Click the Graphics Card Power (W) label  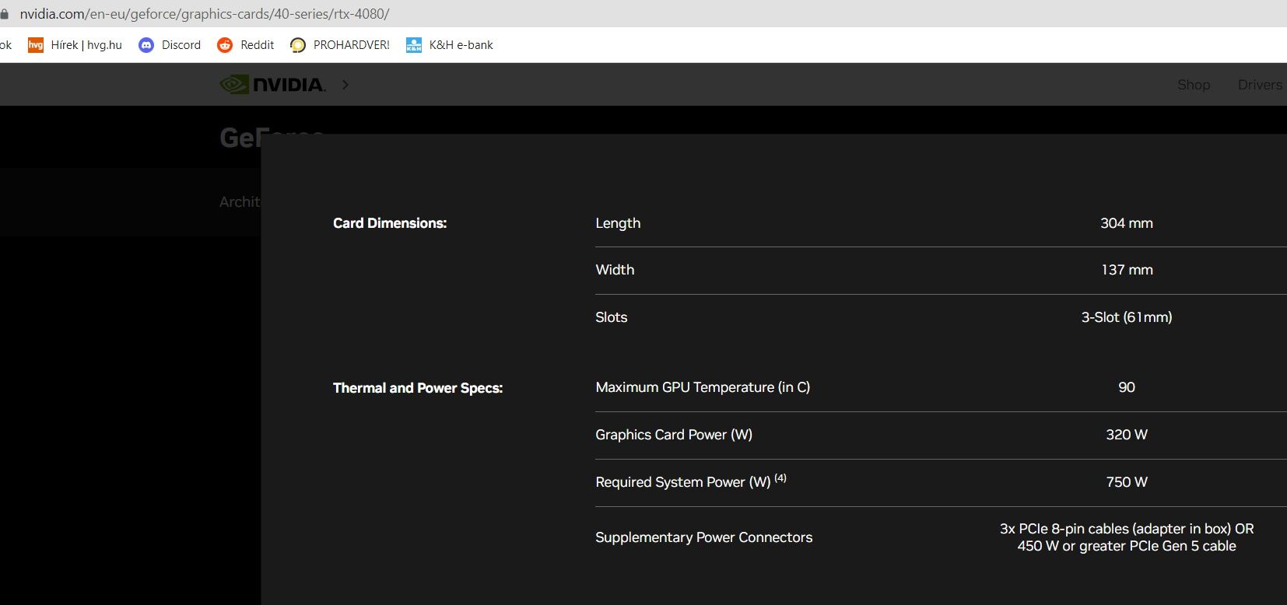coord(674,435)
